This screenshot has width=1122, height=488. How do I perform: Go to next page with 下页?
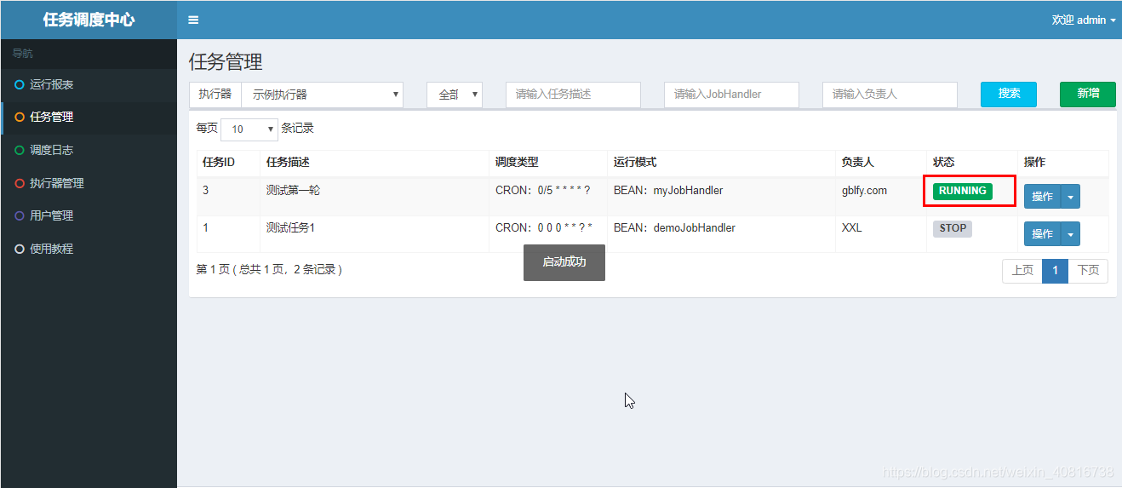pyautogui.click(x=1088, y=271)
